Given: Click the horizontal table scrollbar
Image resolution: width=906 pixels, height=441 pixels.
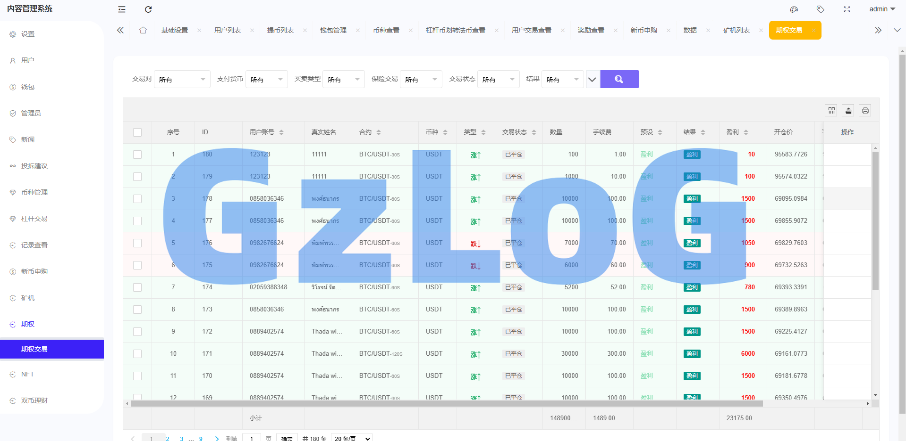Looking at the screenshot, I should pos(447,404).
